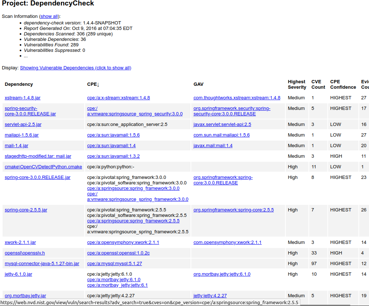This screenshot has width=369, height=306.
Task: Open spring-core-2.5.5.jar dependency link
Action: click(26, 210)
